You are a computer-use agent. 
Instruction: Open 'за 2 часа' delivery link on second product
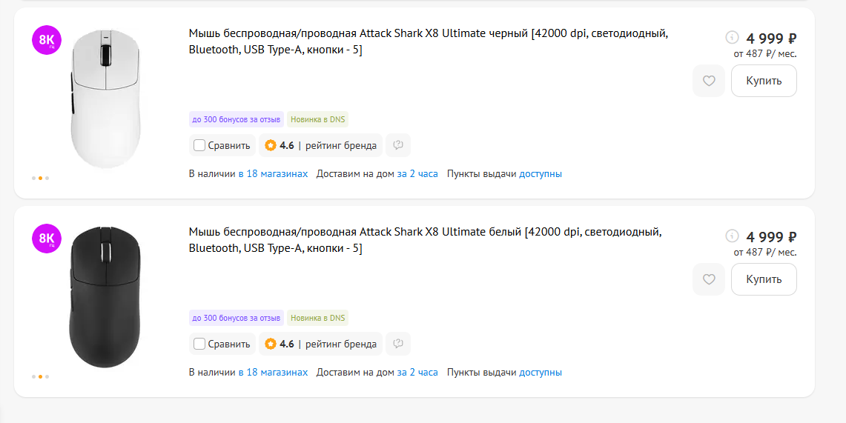click(x=417, y=373)
